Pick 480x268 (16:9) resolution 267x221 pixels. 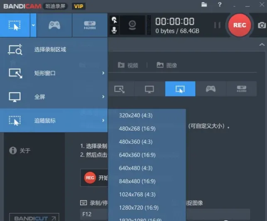coord(147,129)
